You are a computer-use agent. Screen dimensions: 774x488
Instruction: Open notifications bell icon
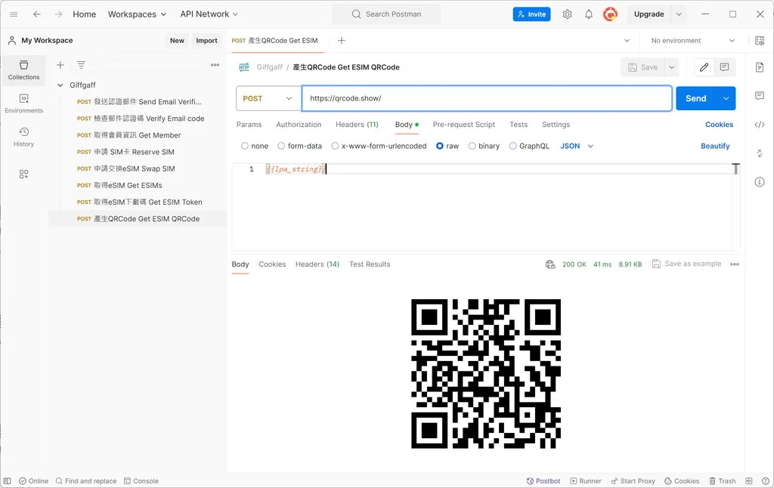pos(589,14)
